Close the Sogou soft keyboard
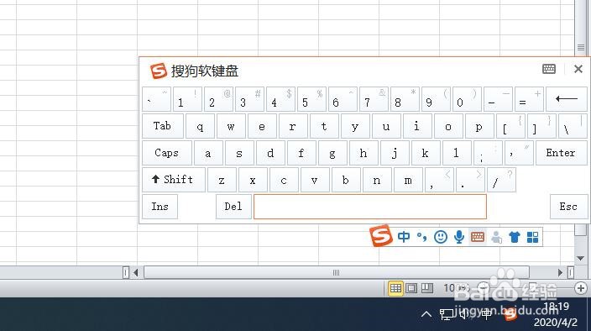This screenshot has height=331, width=591. coord(578,69)
